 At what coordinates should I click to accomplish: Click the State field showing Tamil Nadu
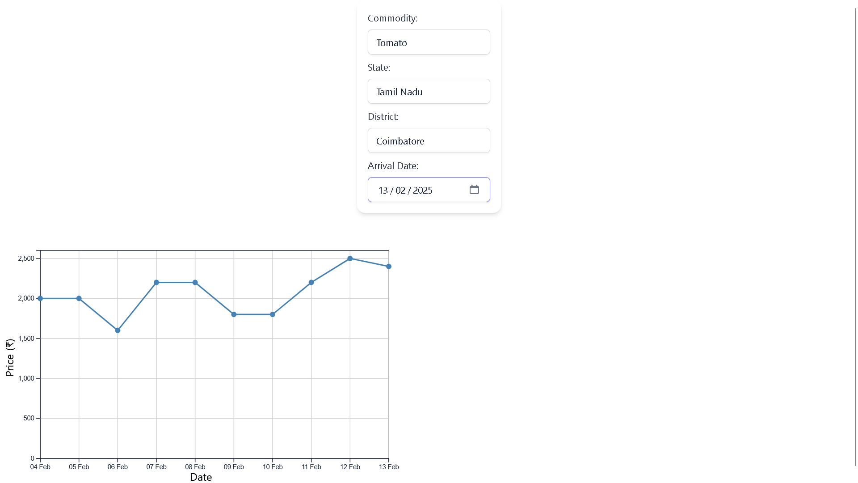tap(429, 92)
